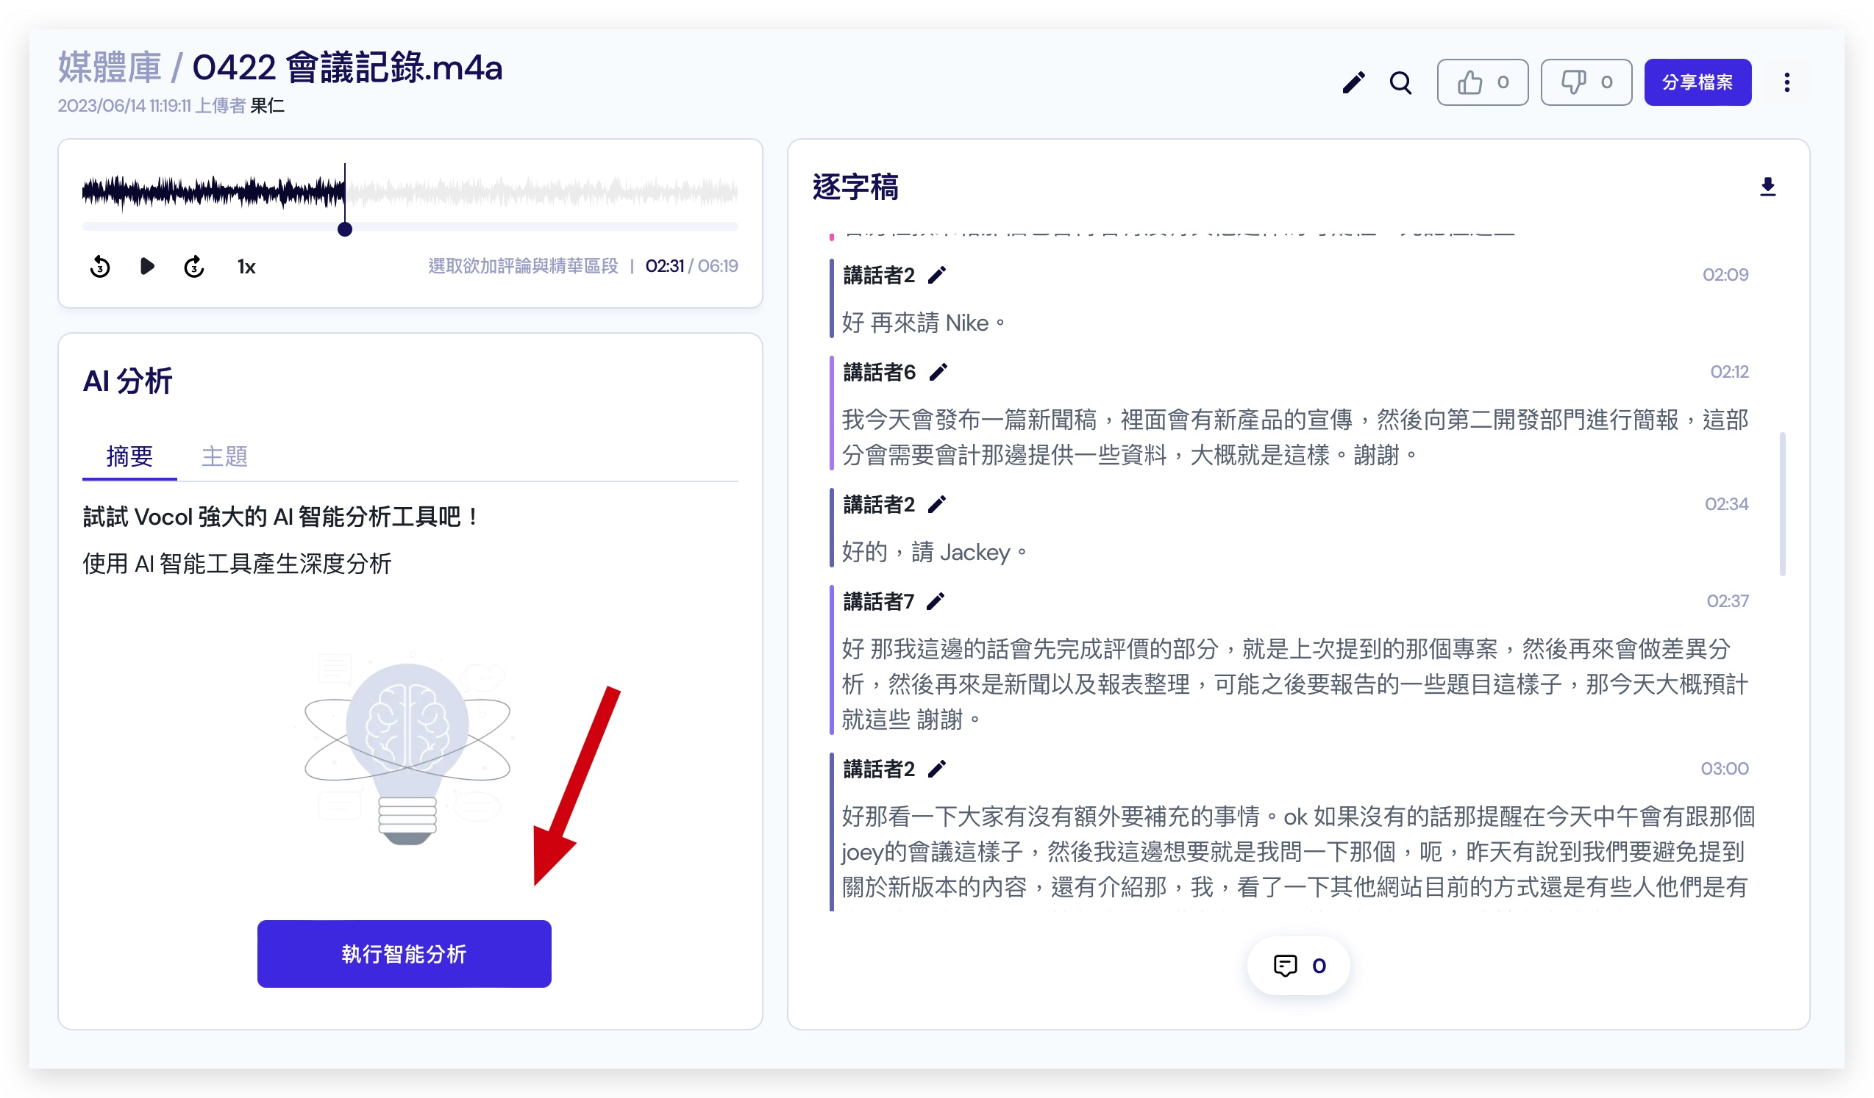Click transcript text 好 再來請 Nike。
The height and width of the screenshot is (1098, 1874).
point(924,323)
